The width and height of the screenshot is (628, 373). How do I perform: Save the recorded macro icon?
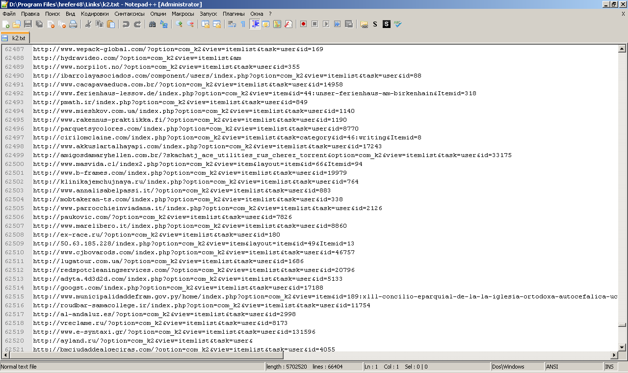point(349,24)
